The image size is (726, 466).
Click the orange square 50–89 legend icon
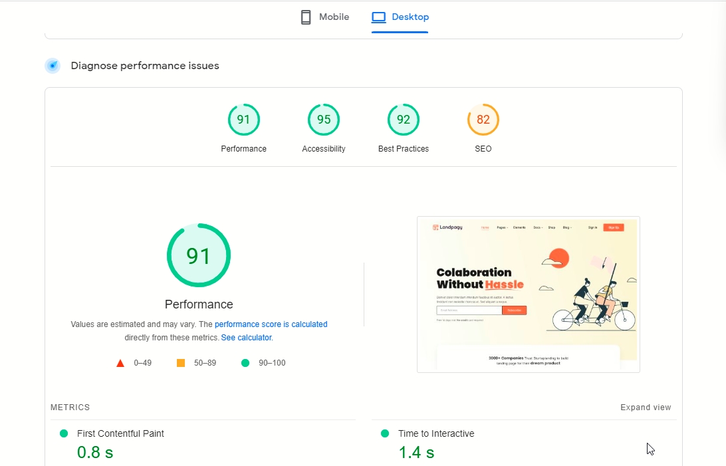point(181,363)
